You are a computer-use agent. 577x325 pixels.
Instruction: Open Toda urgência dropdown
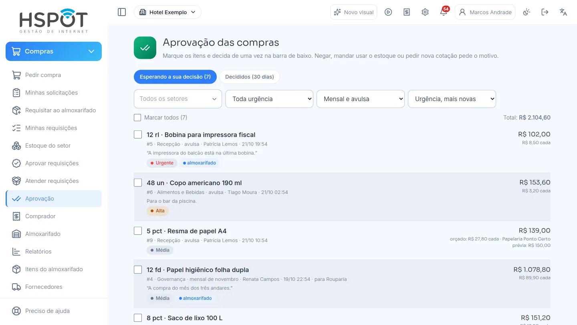(269, 99)
